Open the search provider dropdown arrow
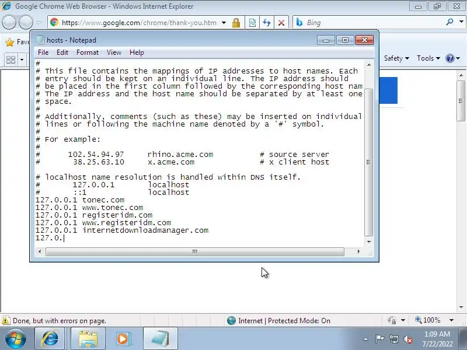The width and height of the screenshot is (467, 350). click(x=461, y=22)
